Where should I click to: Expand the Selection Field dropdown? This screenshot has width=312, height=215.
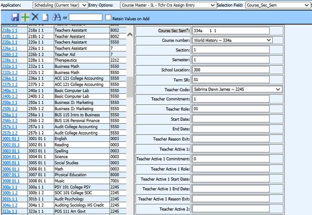click(278, 5)
